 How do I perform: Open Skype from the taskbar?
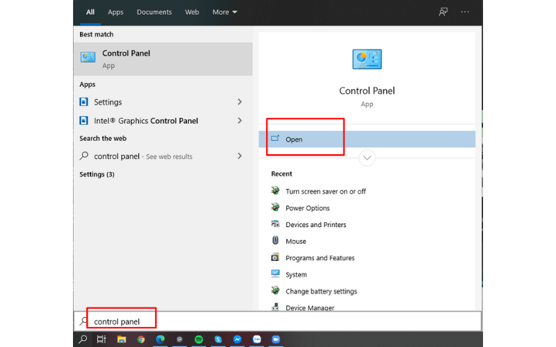(x=218, y=339)
